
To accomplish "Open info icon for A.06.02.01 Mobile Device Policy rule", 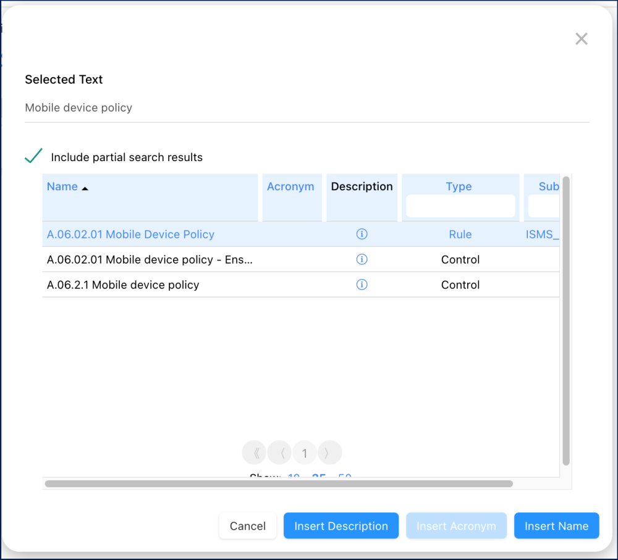I will click(362, 234).
